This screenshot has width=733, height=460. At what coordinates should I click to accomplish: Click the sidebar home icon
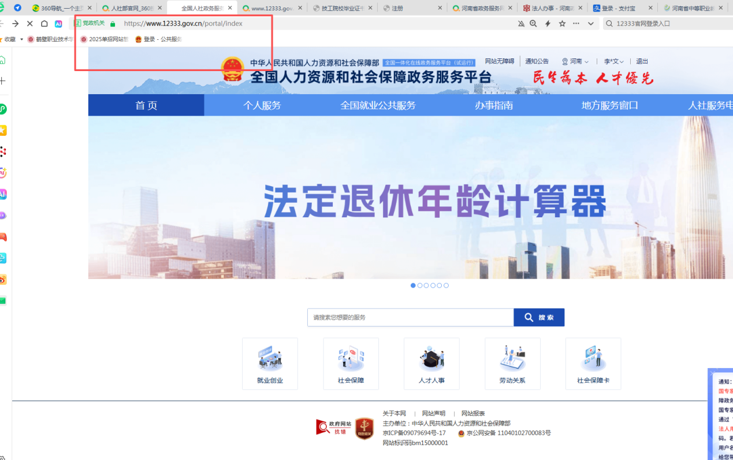(x=3, y=60)
